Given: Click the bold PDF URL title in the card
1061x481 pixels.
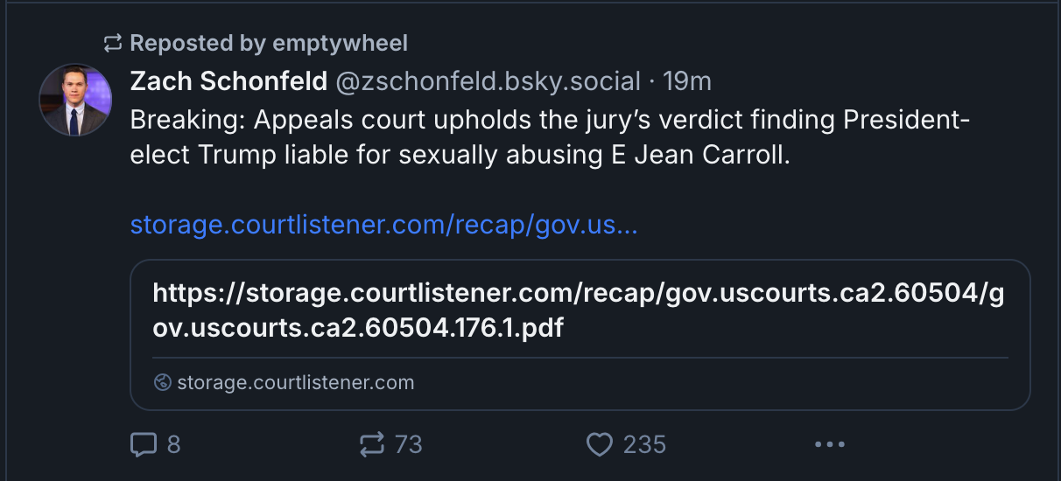Looking at the screenshot, I should [x=578, y=310].
